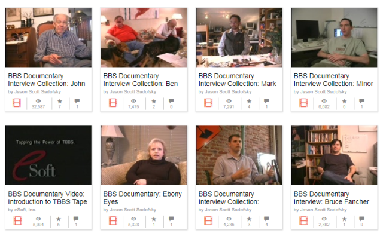This screenshot has height=233, width=383.
Task: Click the star icon on the Bruce Fancher card
Action: pyautogui.click(x=344, y=219)
